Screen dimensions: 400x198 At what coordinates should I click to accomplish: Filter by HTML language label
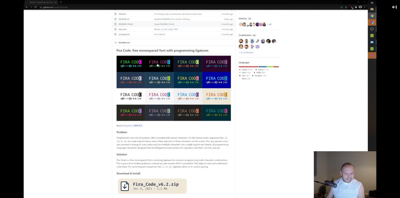[x=259, y=73]
